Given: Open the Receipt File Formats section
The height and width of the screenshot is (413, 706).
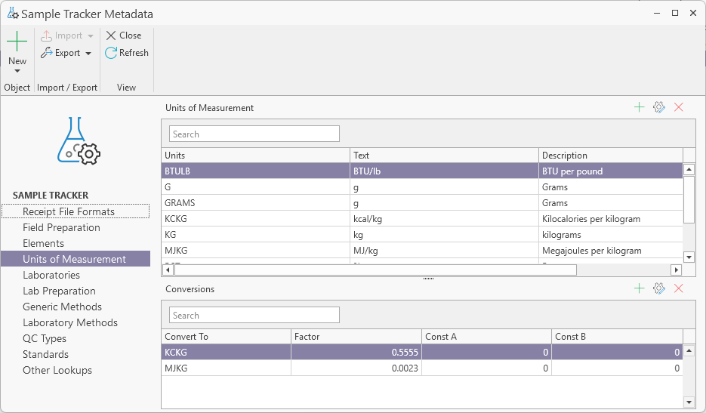Looking at the screenshot, I should pos(69,211).
